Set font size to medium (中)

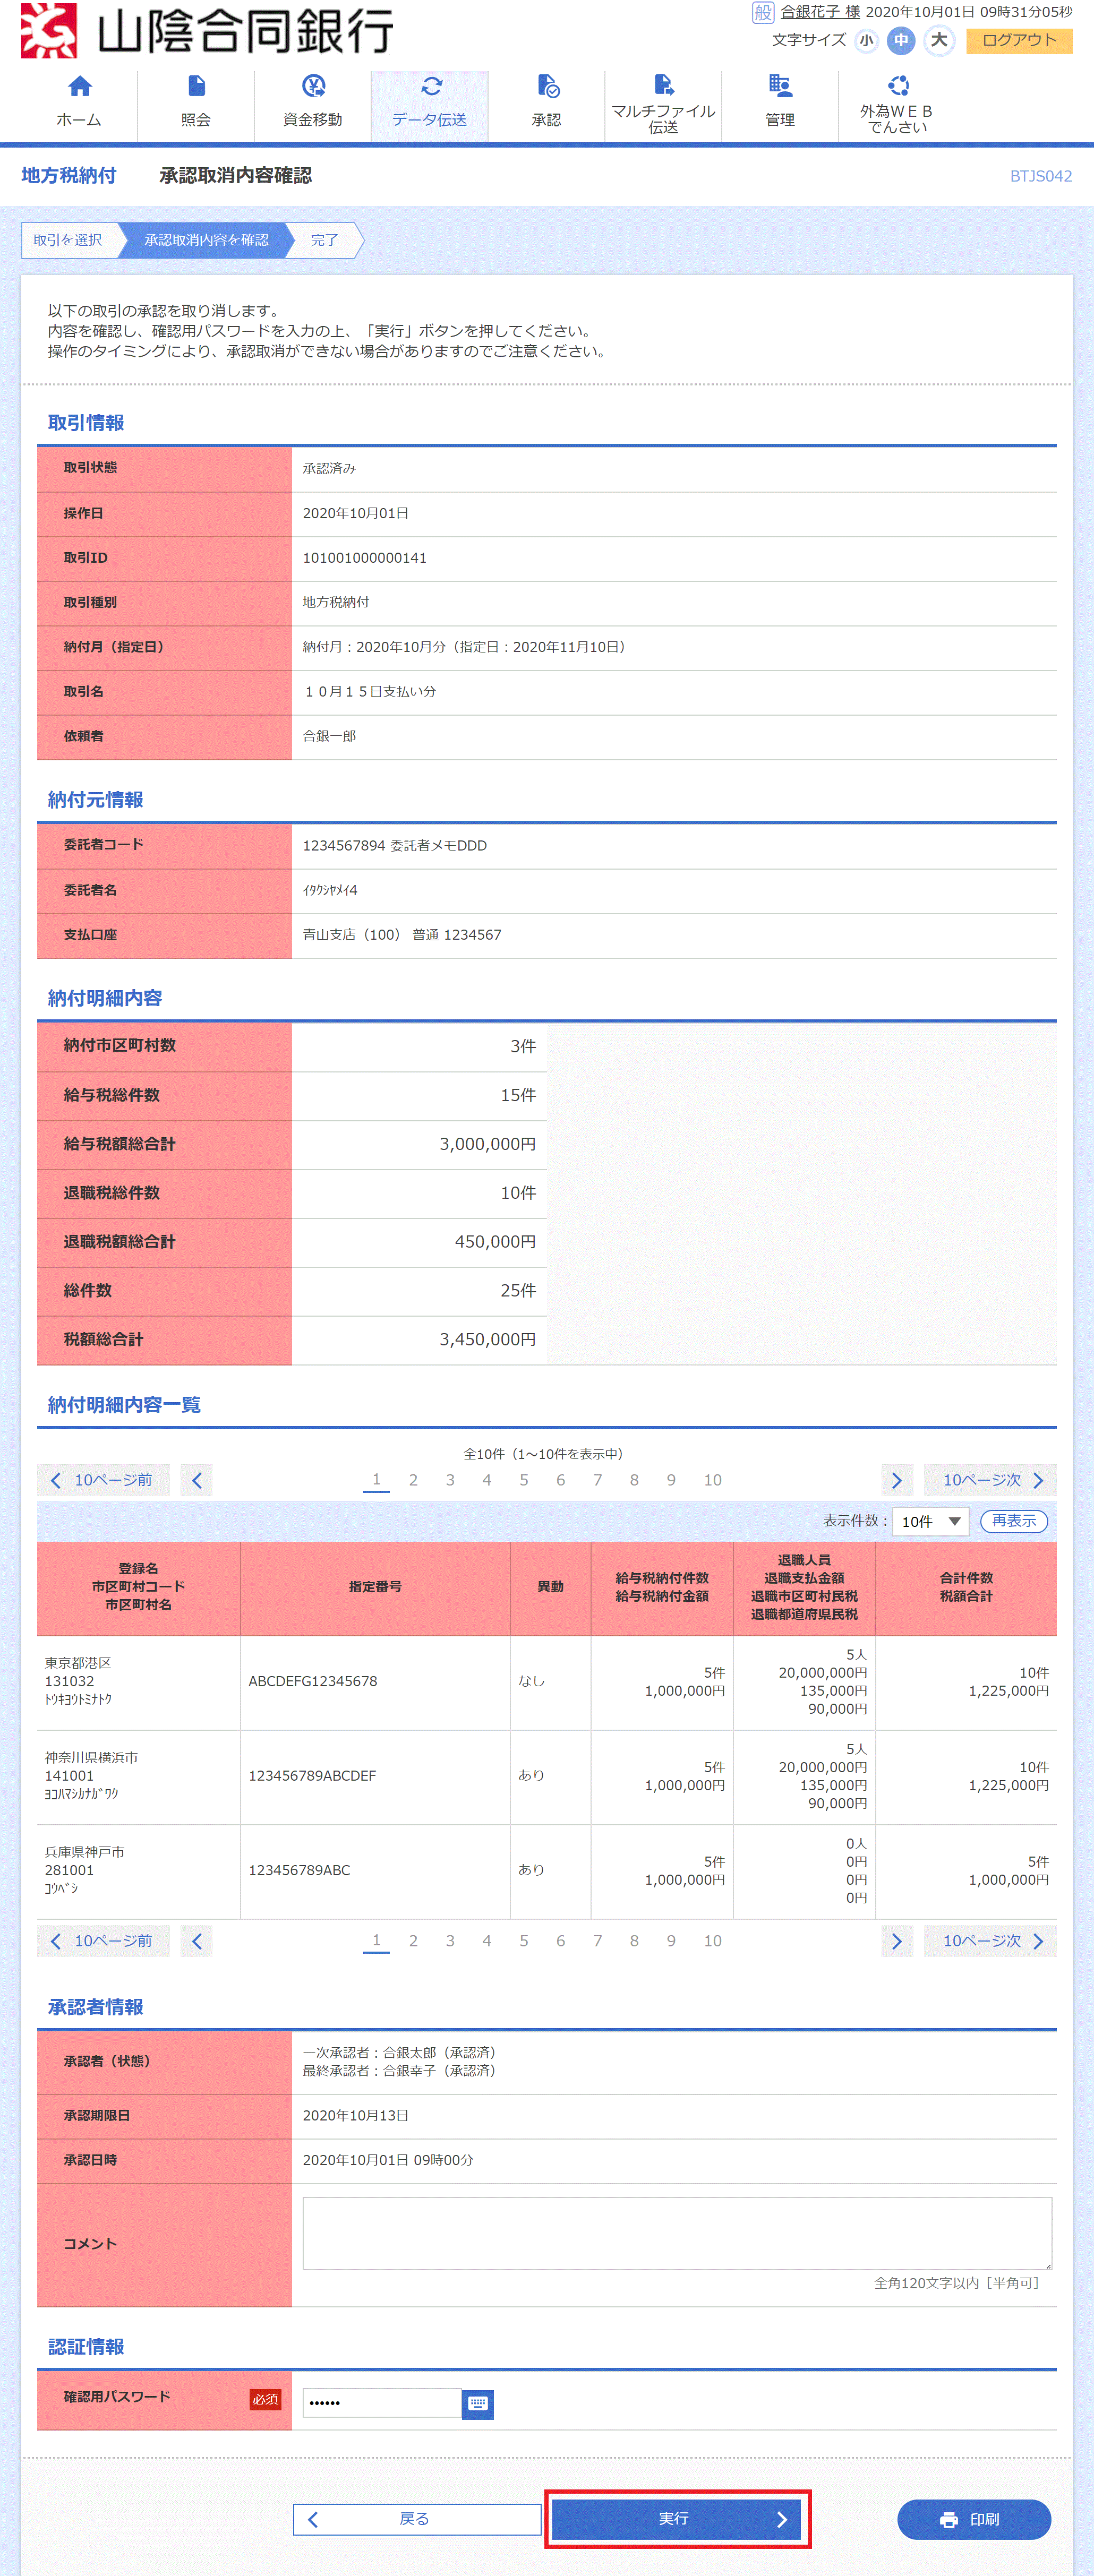coord(901,41)
